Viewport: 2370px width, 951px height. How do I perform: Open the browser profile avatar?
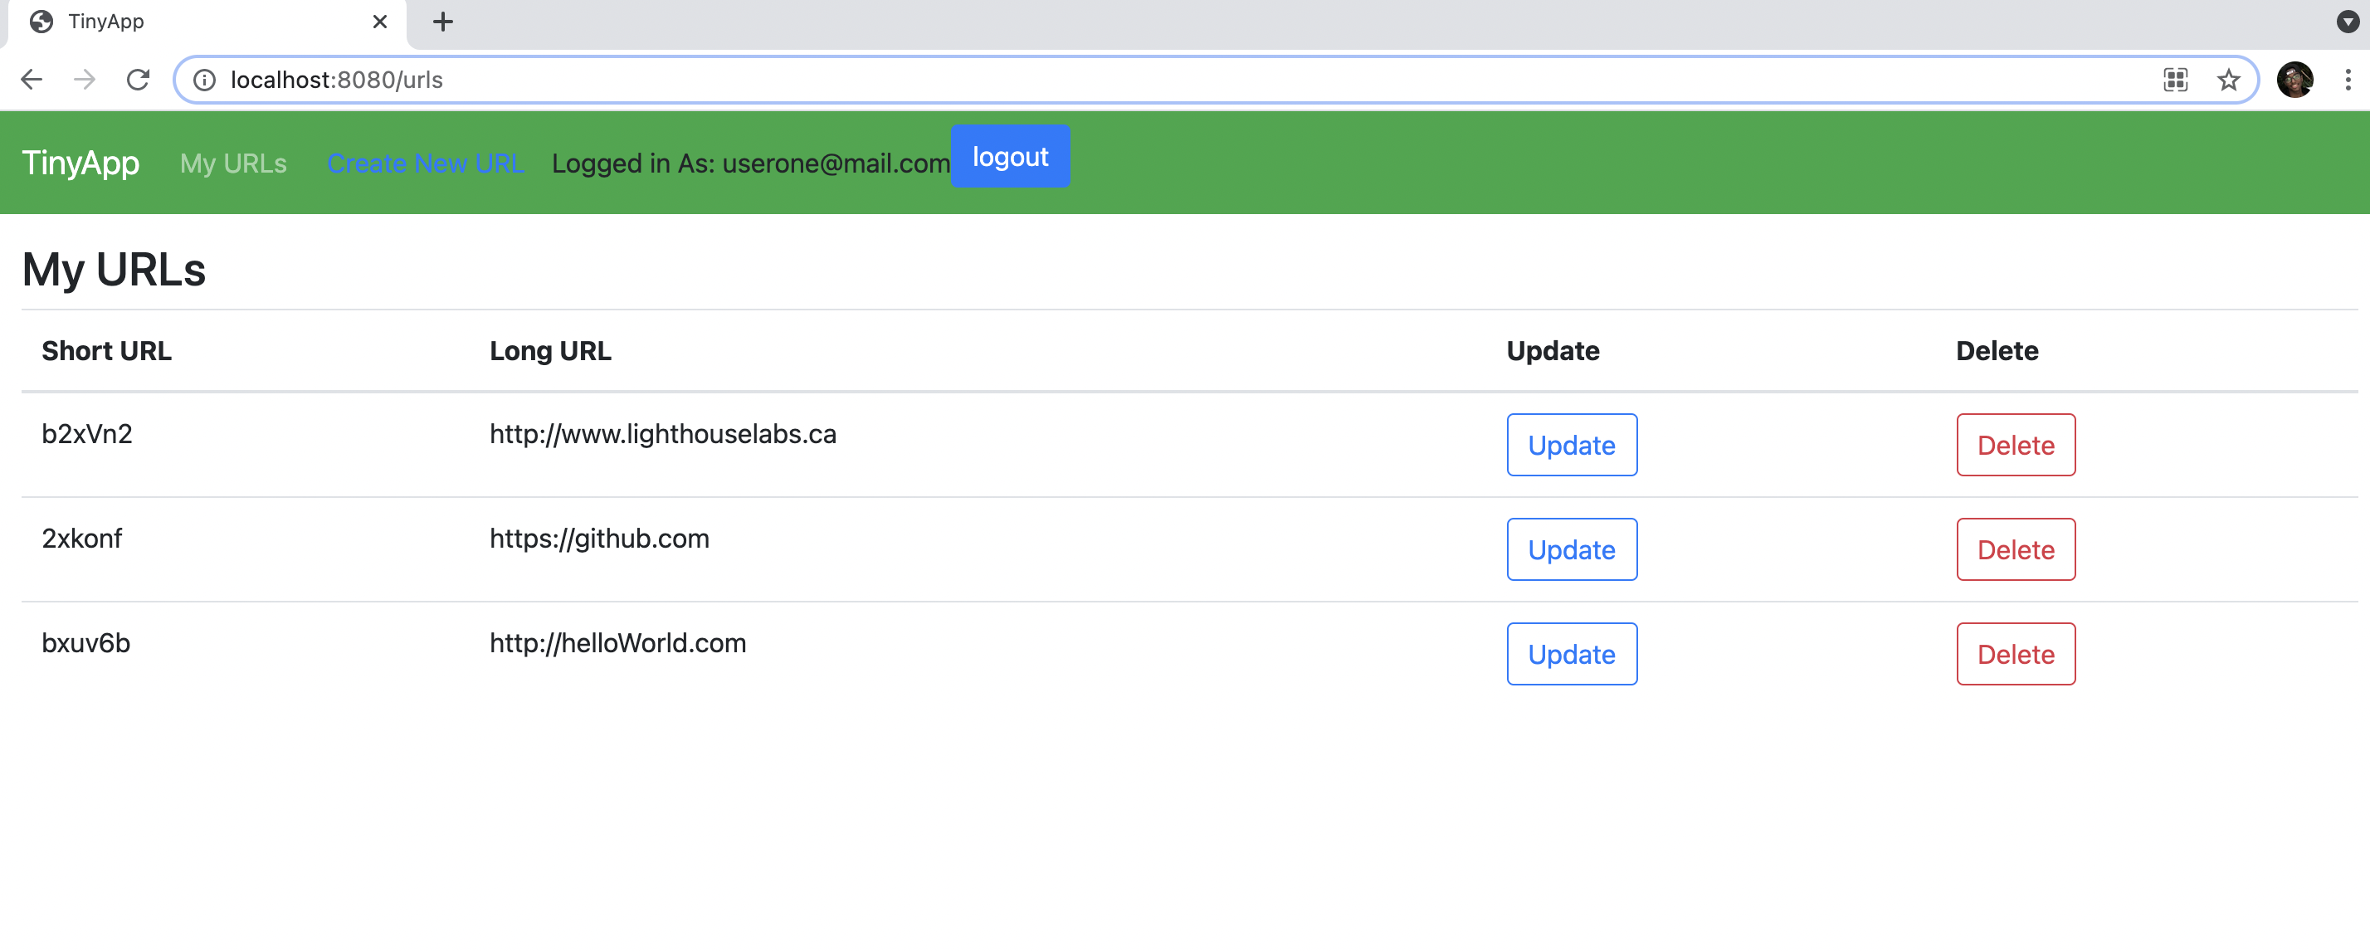pos(2296,80)
